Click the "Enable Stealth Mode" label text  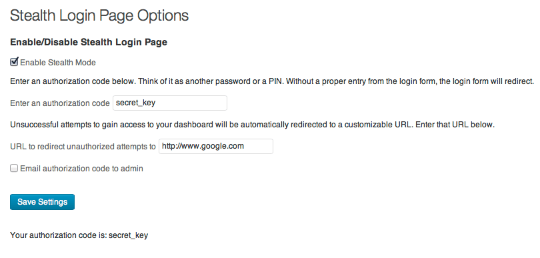(58, 63)
